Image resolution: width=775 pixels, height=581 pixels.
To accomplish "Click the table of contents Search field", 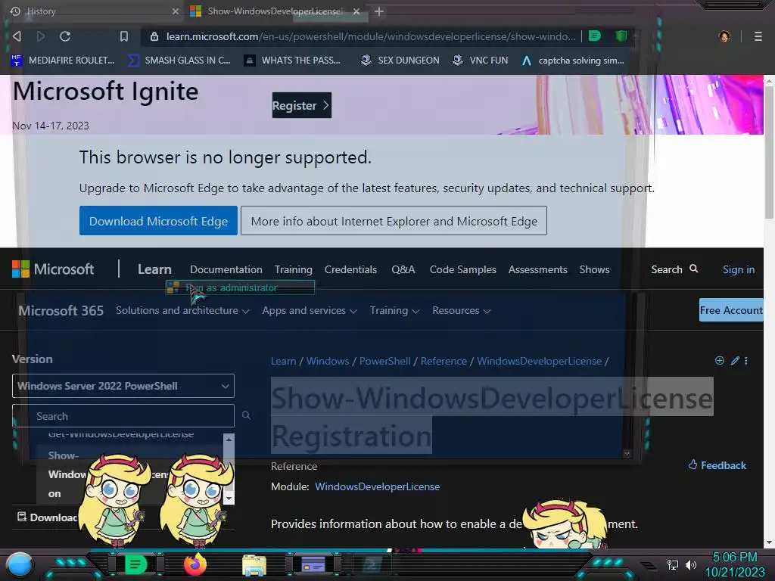I will pyautogui.click(x=123, y=416).
